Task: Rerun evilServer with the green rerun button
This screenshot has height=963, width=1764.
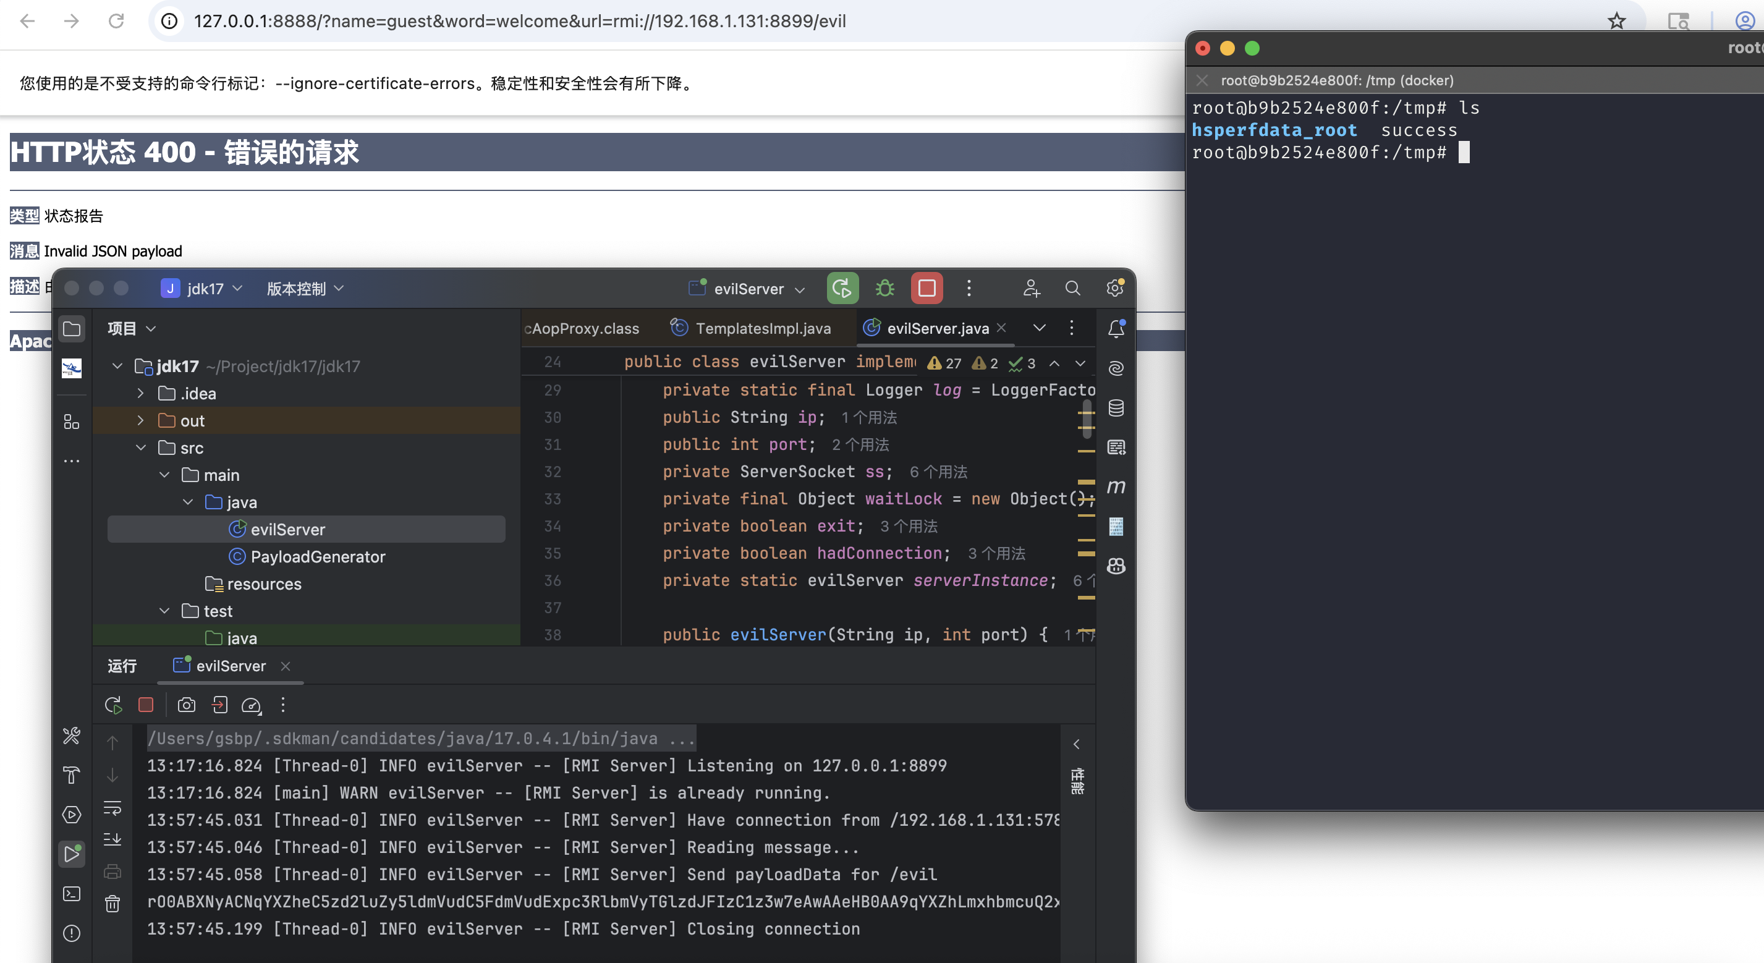Action: pyautogui.click(x=842, y=289)
